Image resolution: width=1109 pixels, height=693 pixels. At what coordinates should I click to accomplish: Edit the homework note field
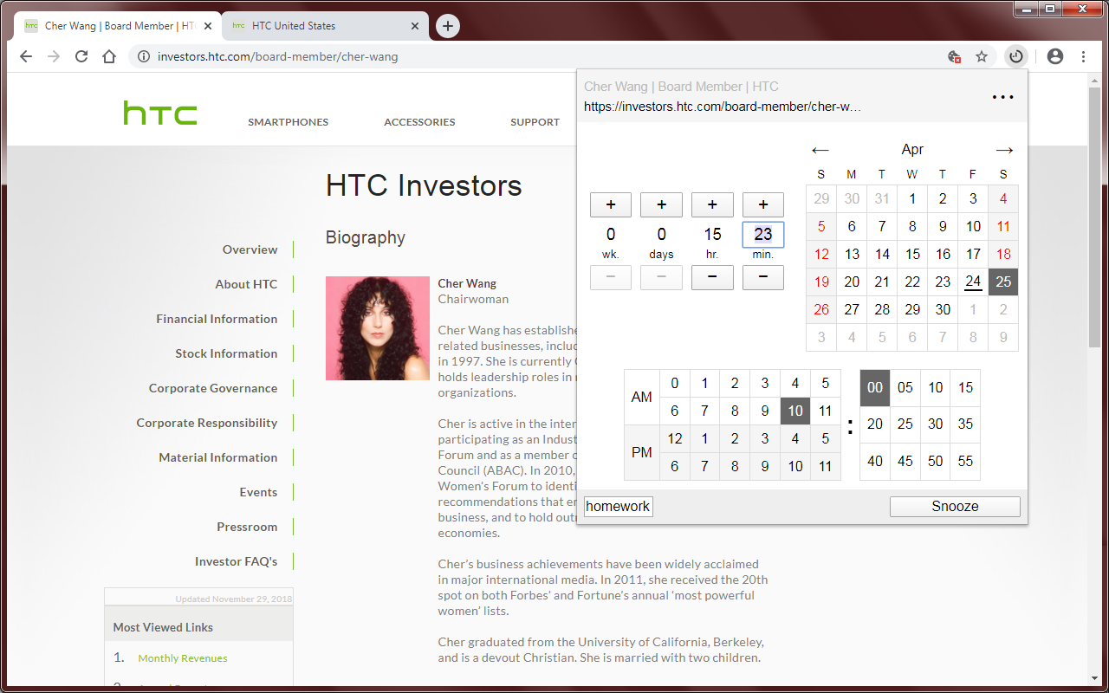click(619, 507)
